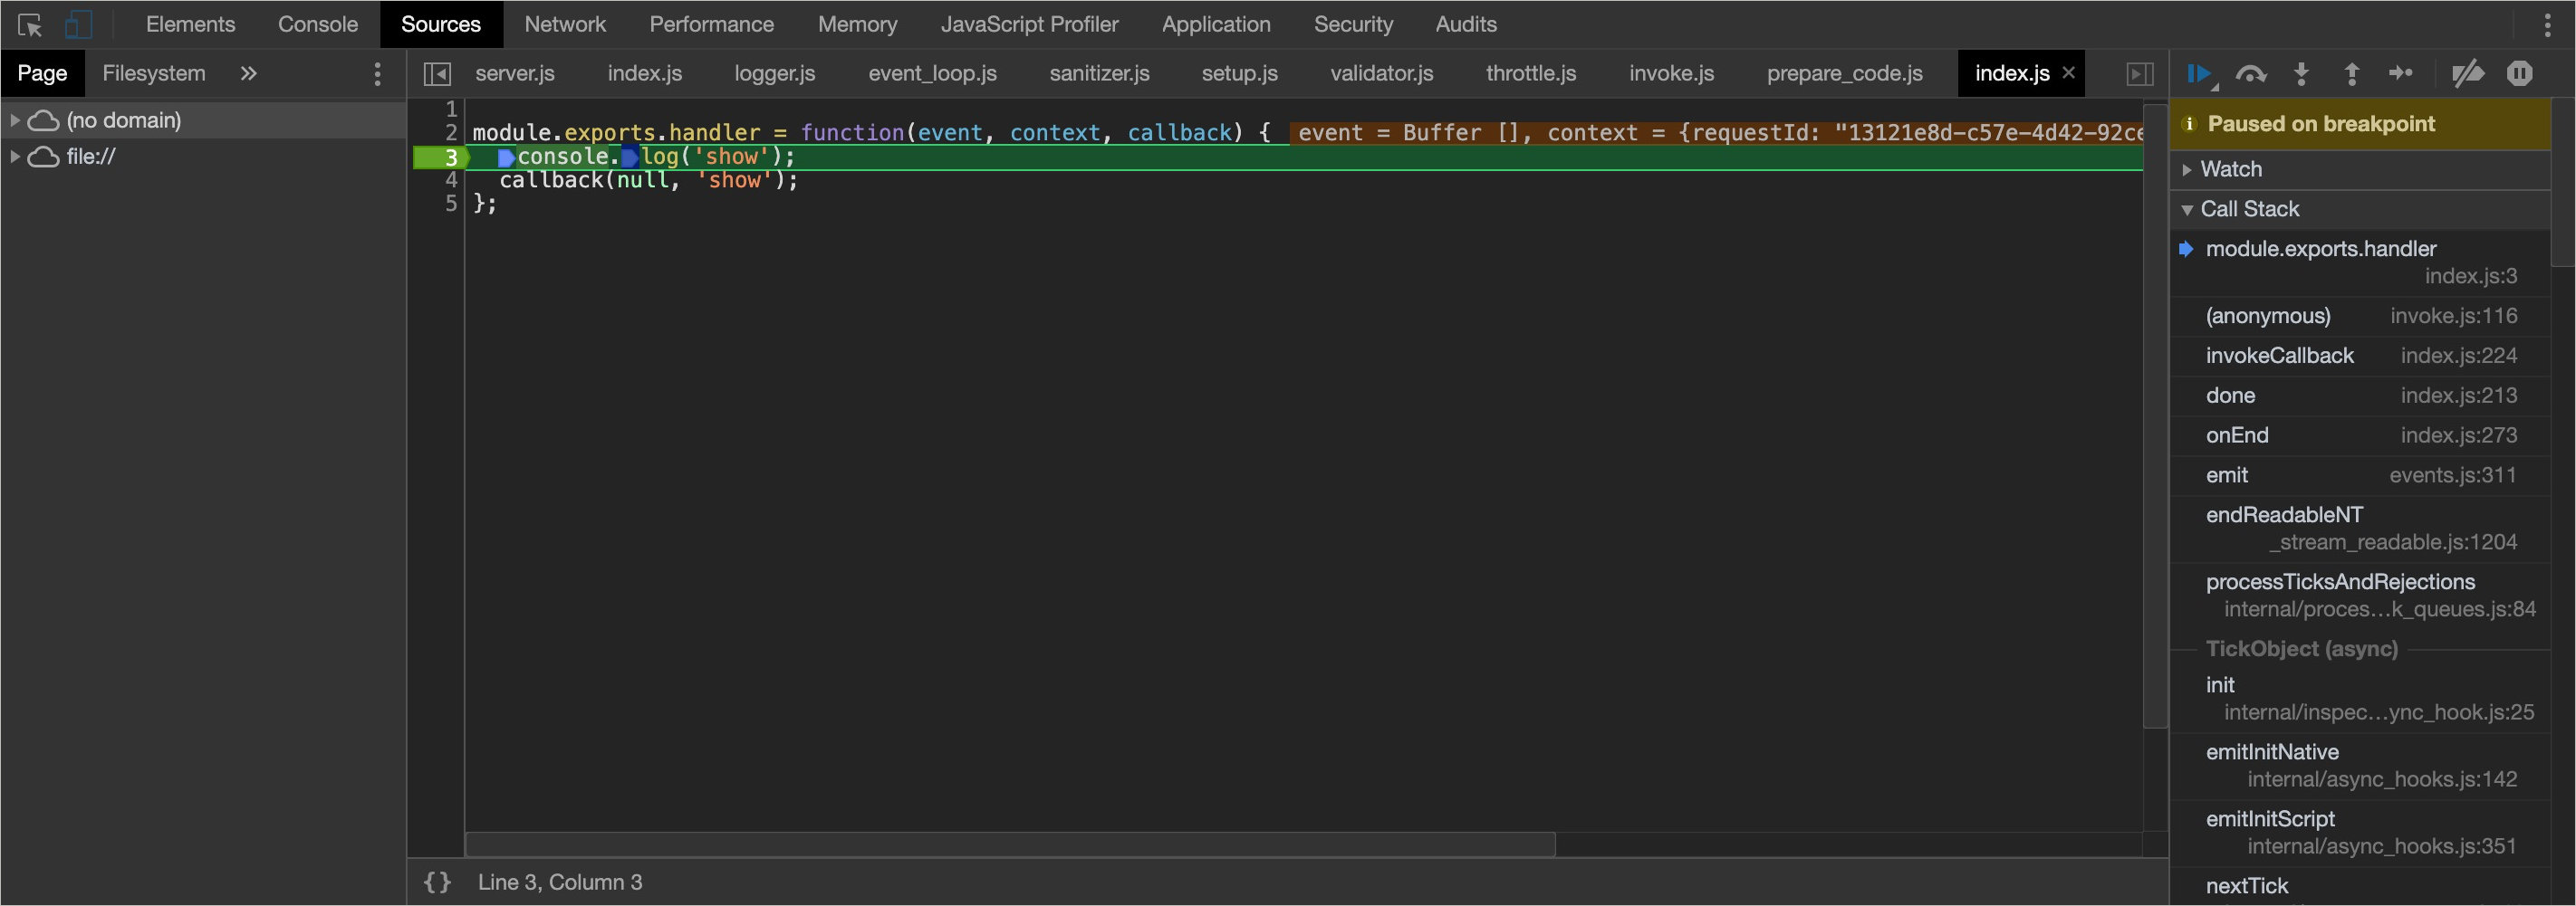The image size is (2576, 906).
Task: Select the inspect element picker icon
Action: tap(30, 25)
